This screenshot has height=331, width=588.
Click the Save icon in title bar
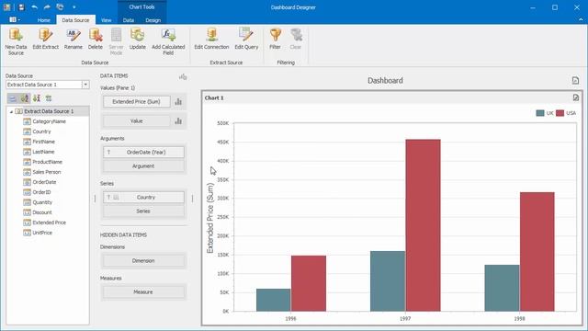point(21,7)
